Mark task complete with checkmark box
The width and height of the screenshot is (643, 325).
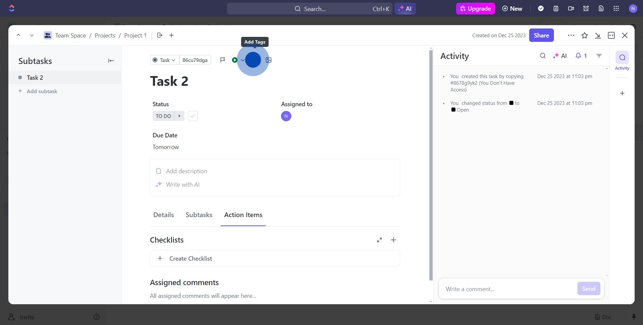(193, 116)
